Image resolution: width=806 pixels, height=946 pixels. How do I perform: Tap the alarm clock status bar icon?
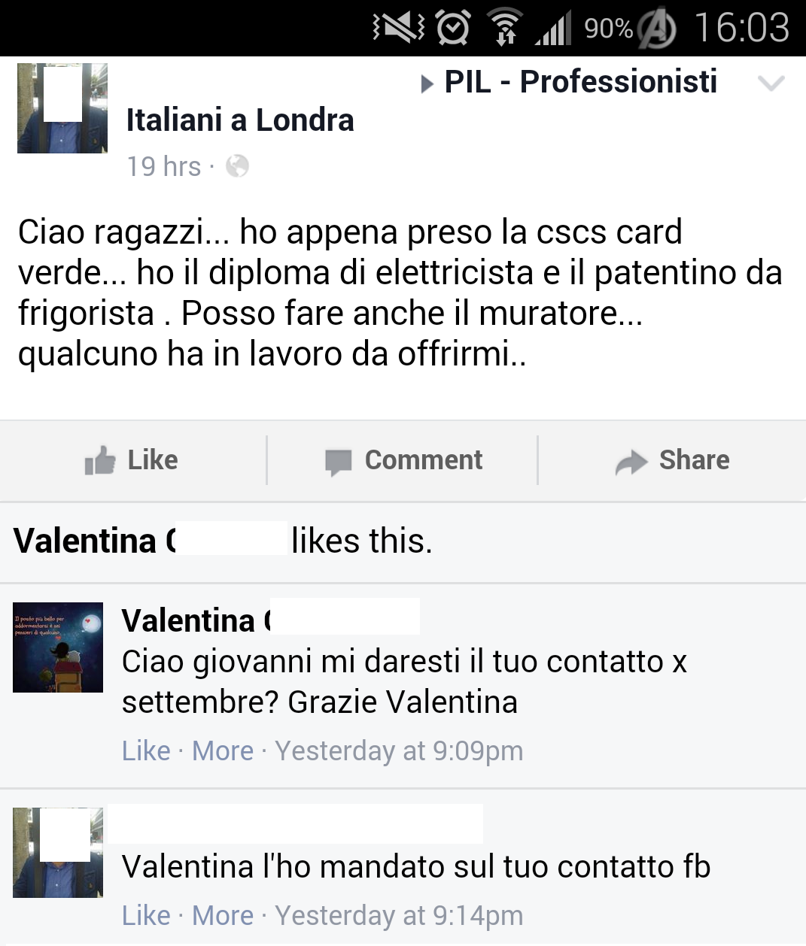[x=453, y=28]
